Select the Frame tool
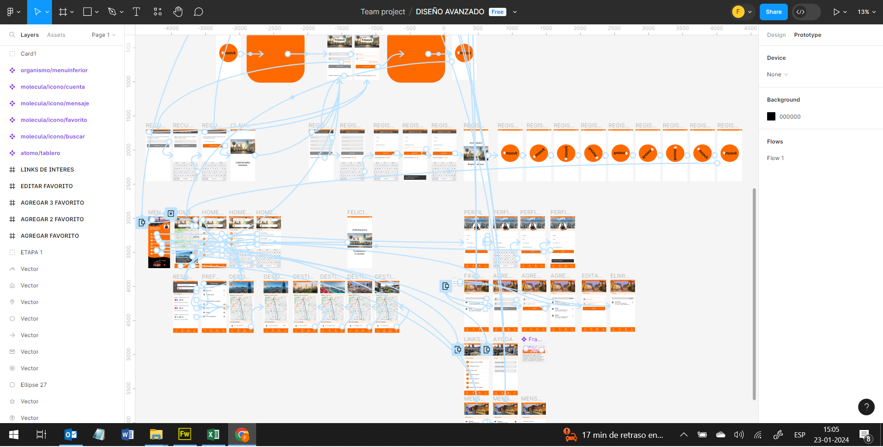This screenshot has height=447, width=883. 63,12
